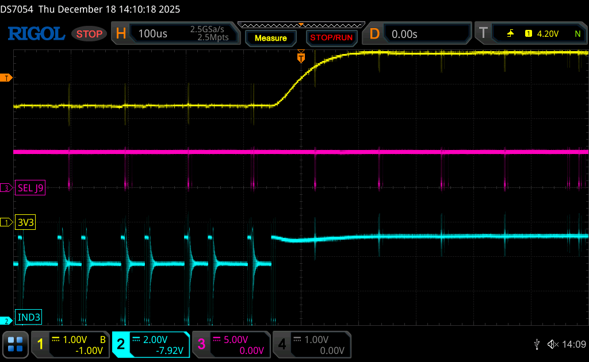Toggle channel 1 1.00V on or off
This screenshot has width=589, height=362.
click(71, 344)
